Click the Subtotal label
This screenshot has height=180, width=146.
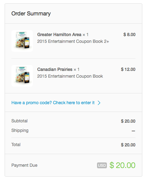click(19, 121)
